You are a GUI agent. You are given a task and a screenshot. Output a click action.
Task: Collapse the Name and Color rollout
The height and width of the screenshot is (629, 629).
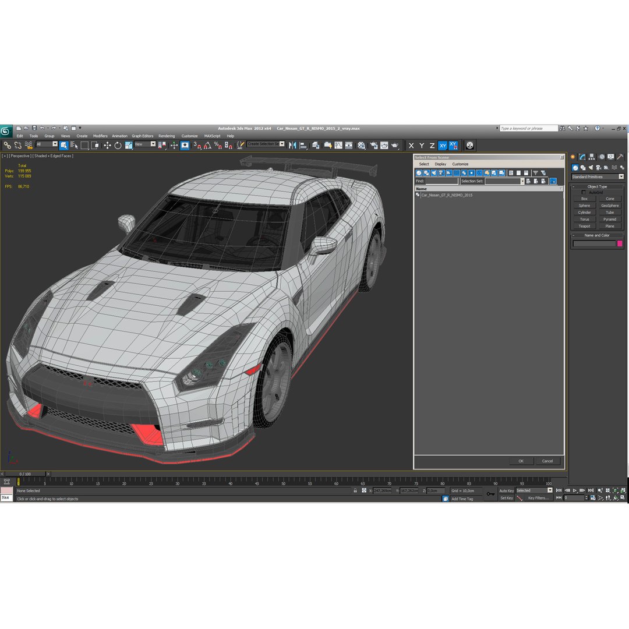[598, 235]
